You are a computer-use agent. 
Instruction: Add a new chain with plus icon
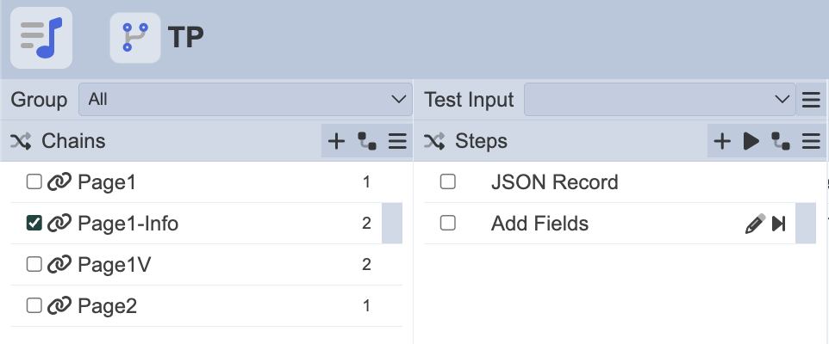point(337,141)
